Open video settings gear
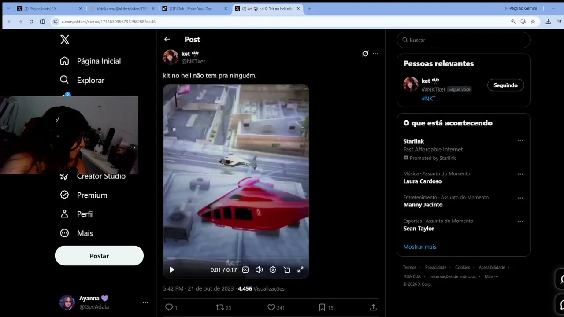This screenshot has height=317, width=564. click(273, 270)
